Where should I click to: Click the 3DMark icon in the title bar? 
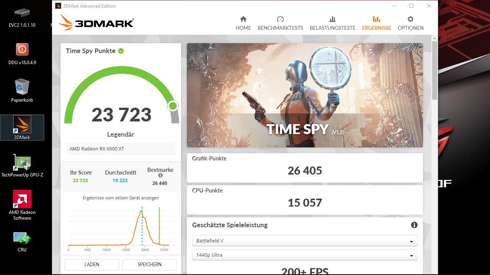pyautogui.click(x=58, y=6)
